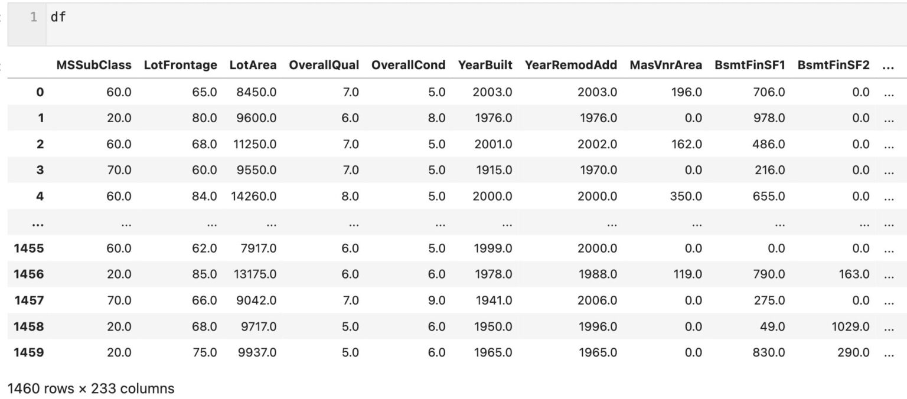Image resolution: width=907 pixels, height=399 pixels.
Task: Select row index 0
Action: click(x=40, y=92)
